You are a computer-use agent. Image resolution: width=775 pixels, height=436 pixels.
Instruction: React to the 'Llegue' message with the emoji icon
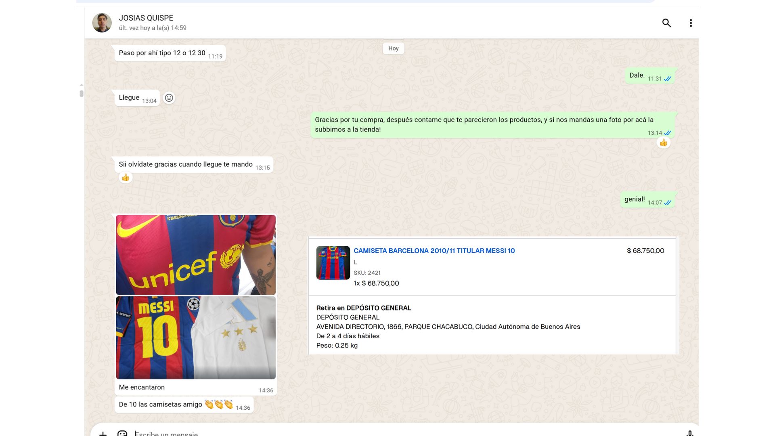click(169, 98)
